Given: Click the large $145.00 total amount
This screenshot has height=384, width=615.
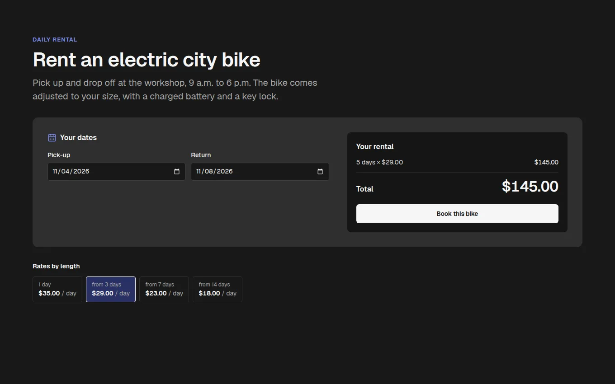Looking at the screenshot, I should pos(530,187).
